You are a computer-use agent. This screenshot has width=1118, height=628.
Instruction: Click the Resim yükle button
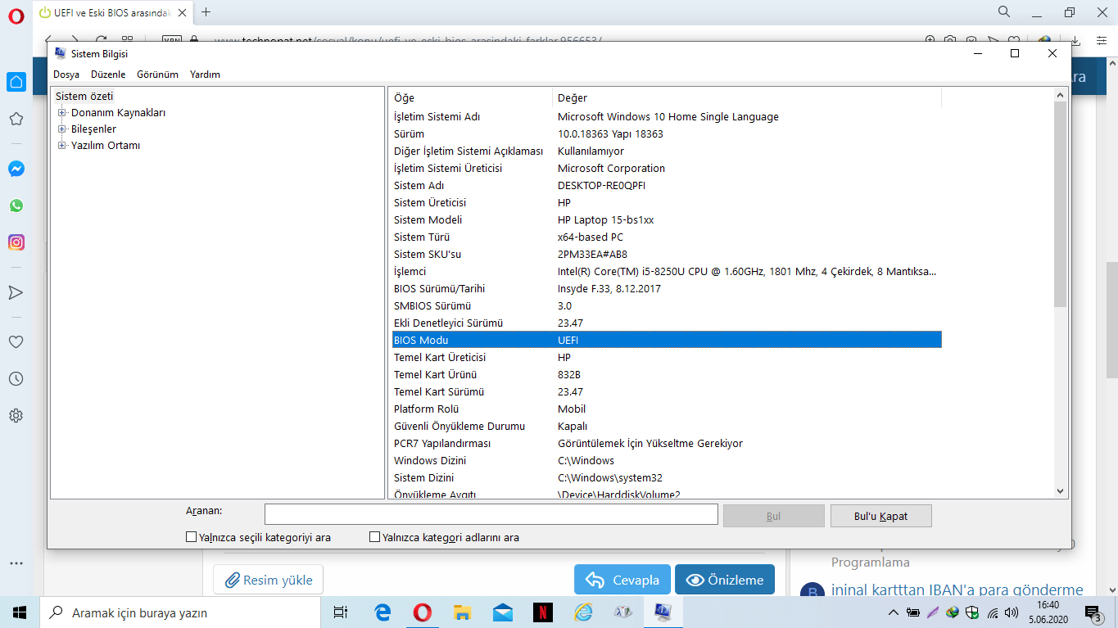(269, 580)
